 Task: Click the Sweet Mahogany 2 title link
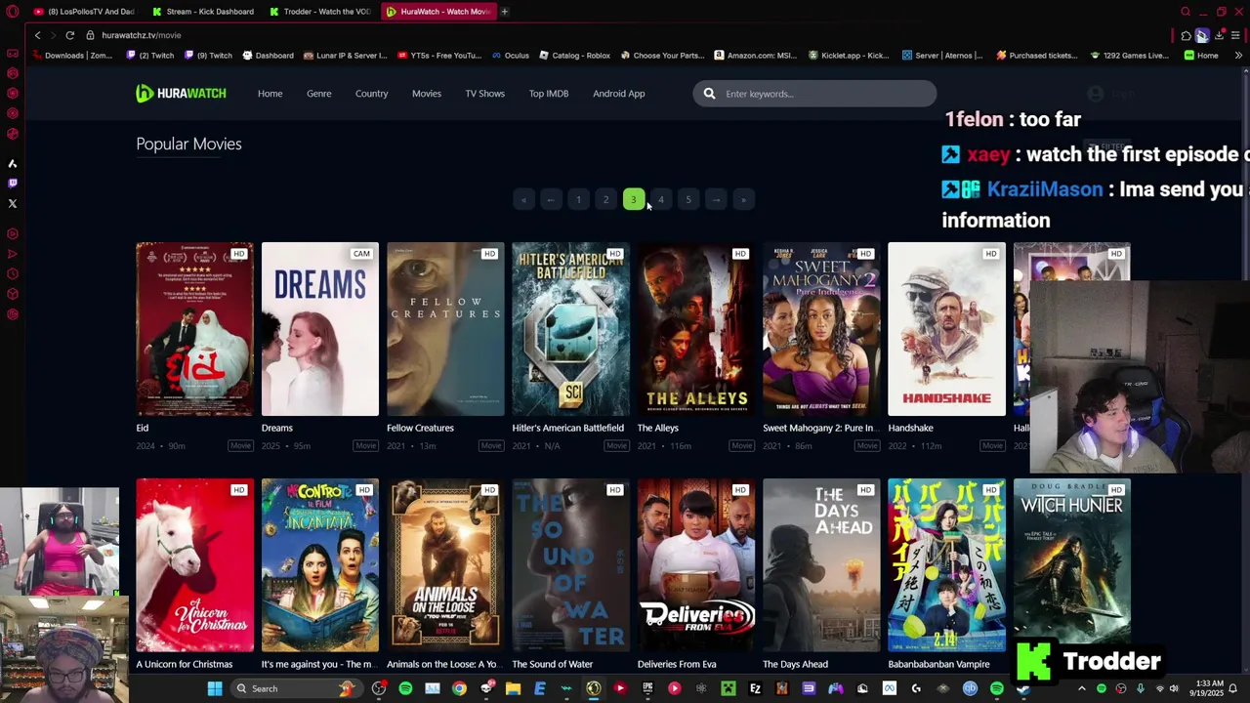click(820, 428)
